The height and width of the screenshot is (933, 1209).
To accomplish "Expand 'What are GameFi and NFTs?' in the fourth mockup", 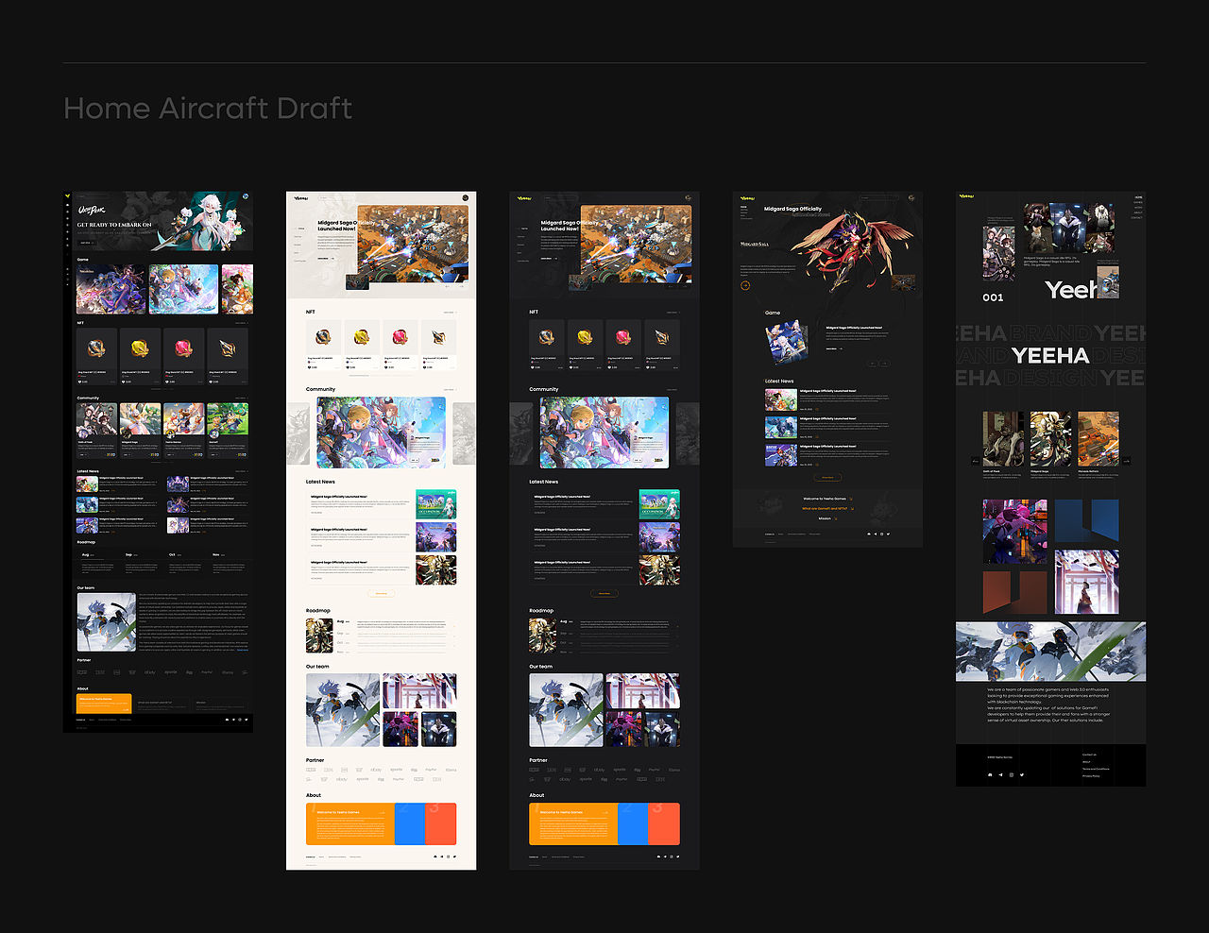I will [x=827, y=509].
